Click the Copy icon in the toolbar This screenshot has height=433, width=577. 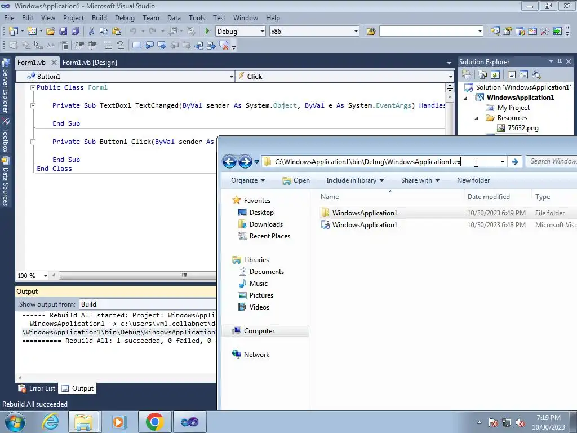click(x=104, y=32)
